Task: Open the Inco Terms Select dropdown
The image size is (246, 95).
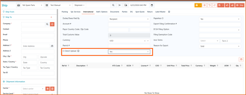Action: (209, 41)
